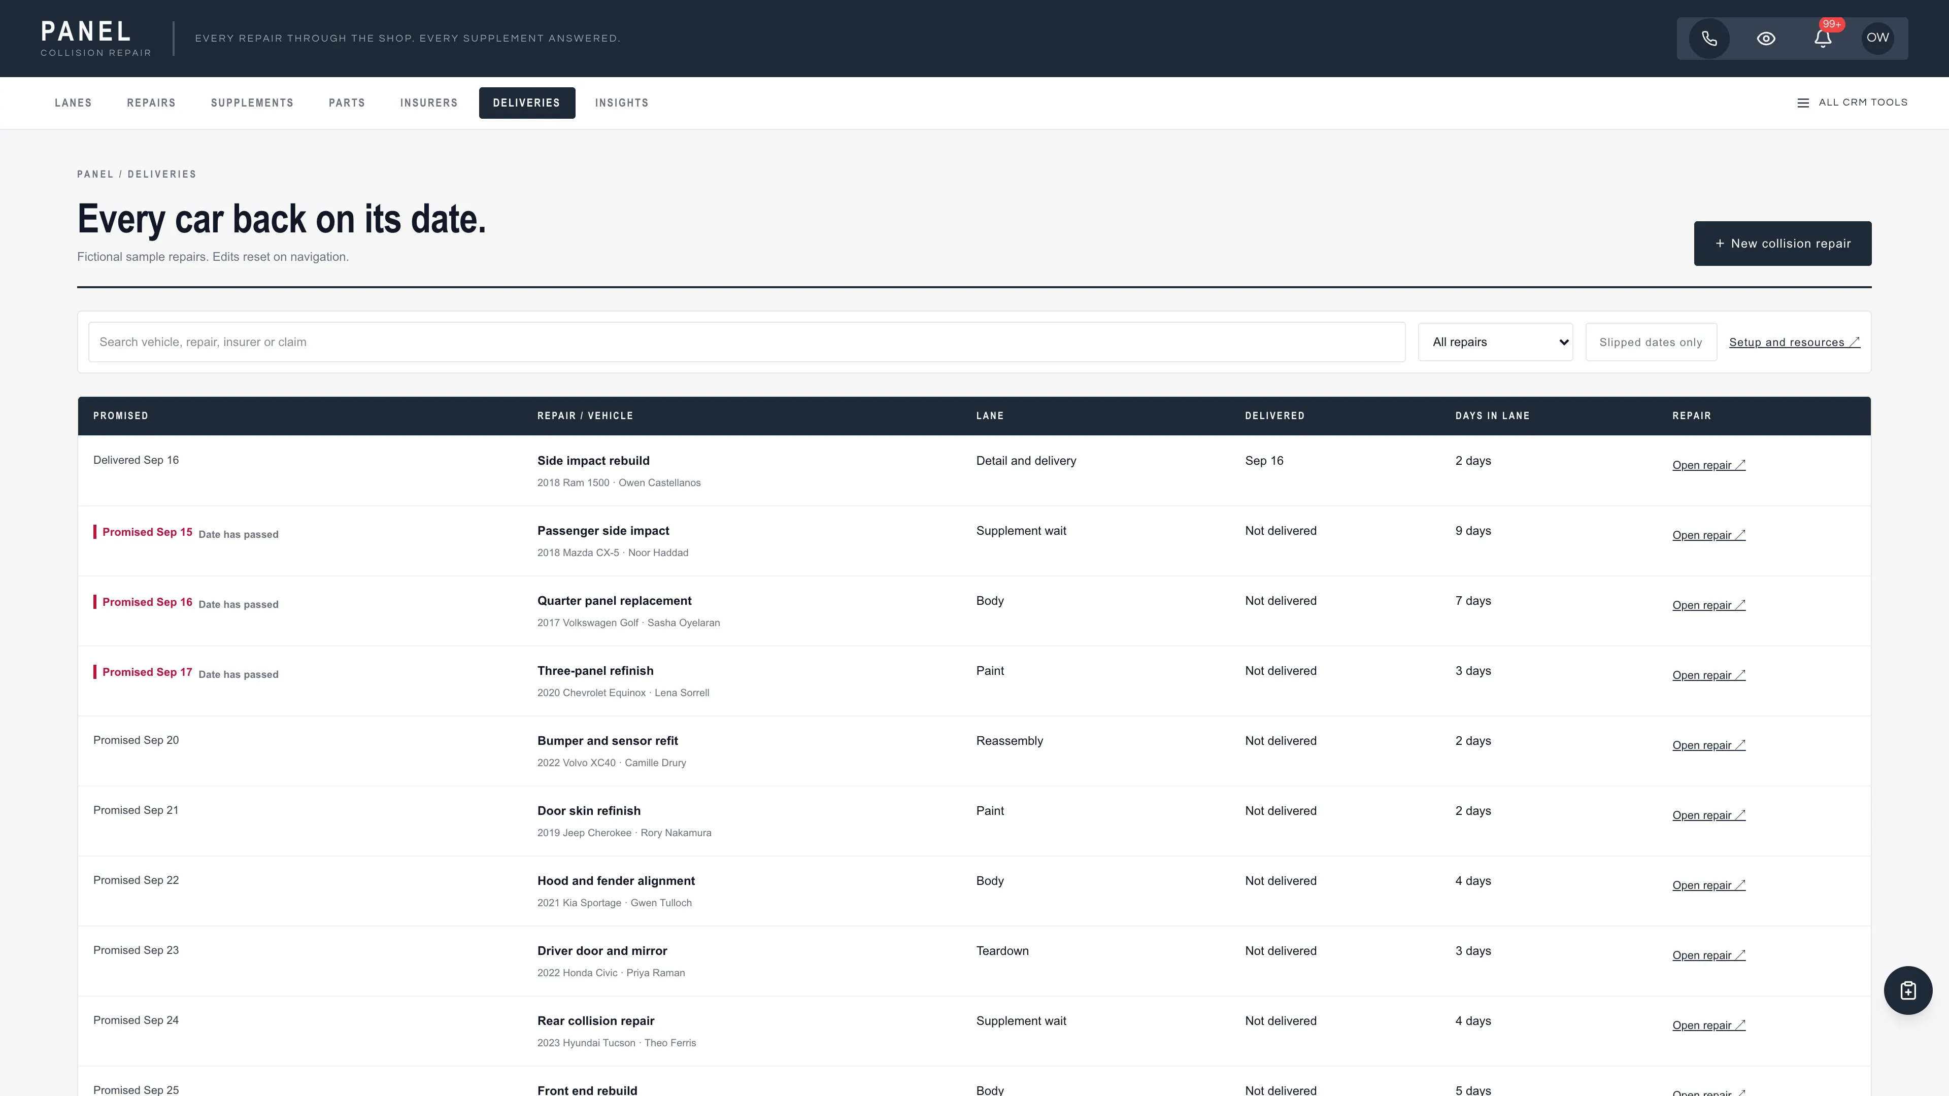Screen dimensions: 1949x1096
Task: Expand the All repairs dropdown
Action: [x=1495, y=342]
